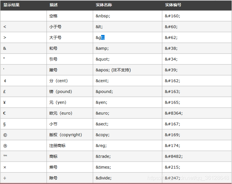Click the ™ trademark symbol
This screenshot has height=184, width=232.
click(5, 156)
